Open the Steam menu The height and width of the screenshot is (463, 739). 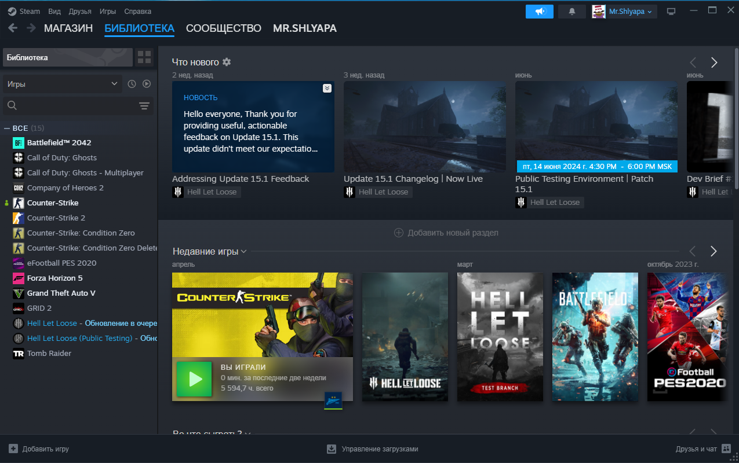[30, 12]
